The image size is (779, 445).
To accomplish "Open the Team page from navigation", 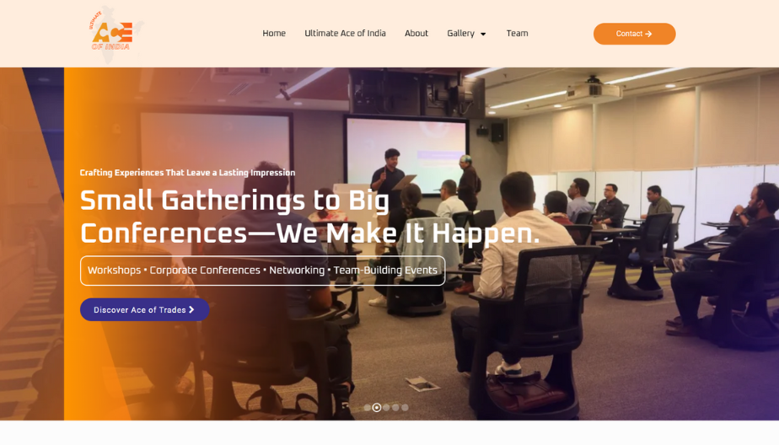I will pos(517,33).
